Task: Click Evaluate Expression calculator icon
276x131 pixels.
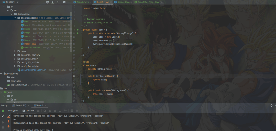Action: 72,111
